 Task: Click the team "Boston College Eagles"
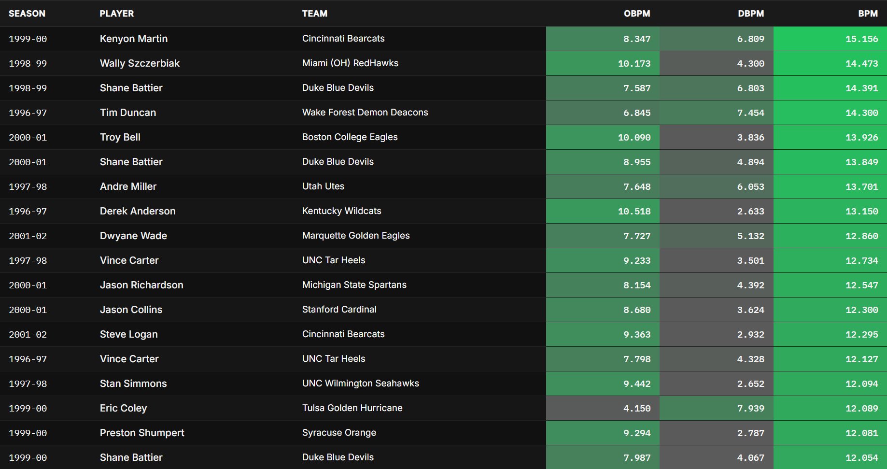350,137
